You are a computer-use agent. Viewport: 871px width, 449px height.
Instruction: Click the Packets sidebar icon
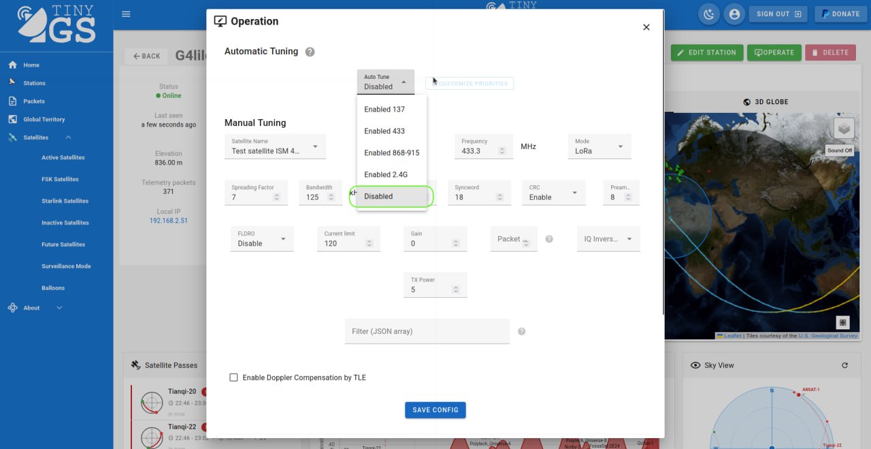pyautogui.click(x=12, y=101)
